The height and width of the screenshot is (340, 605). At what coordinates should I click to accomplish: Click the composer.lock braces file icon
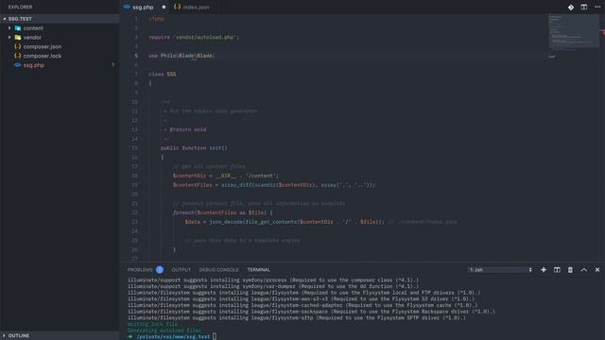(x=17, y=56)
